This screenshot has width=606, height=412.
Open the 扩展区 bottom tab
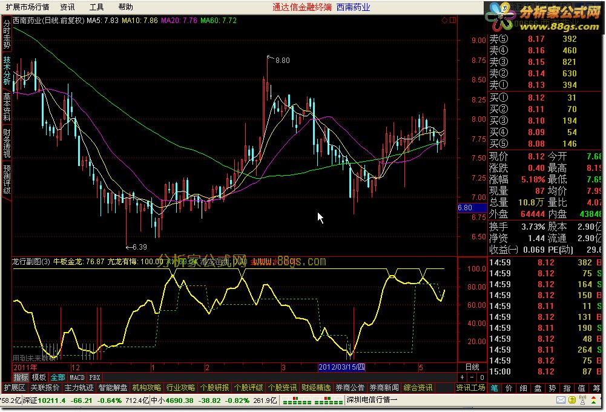pyautogui.click(x=15, y=388)
